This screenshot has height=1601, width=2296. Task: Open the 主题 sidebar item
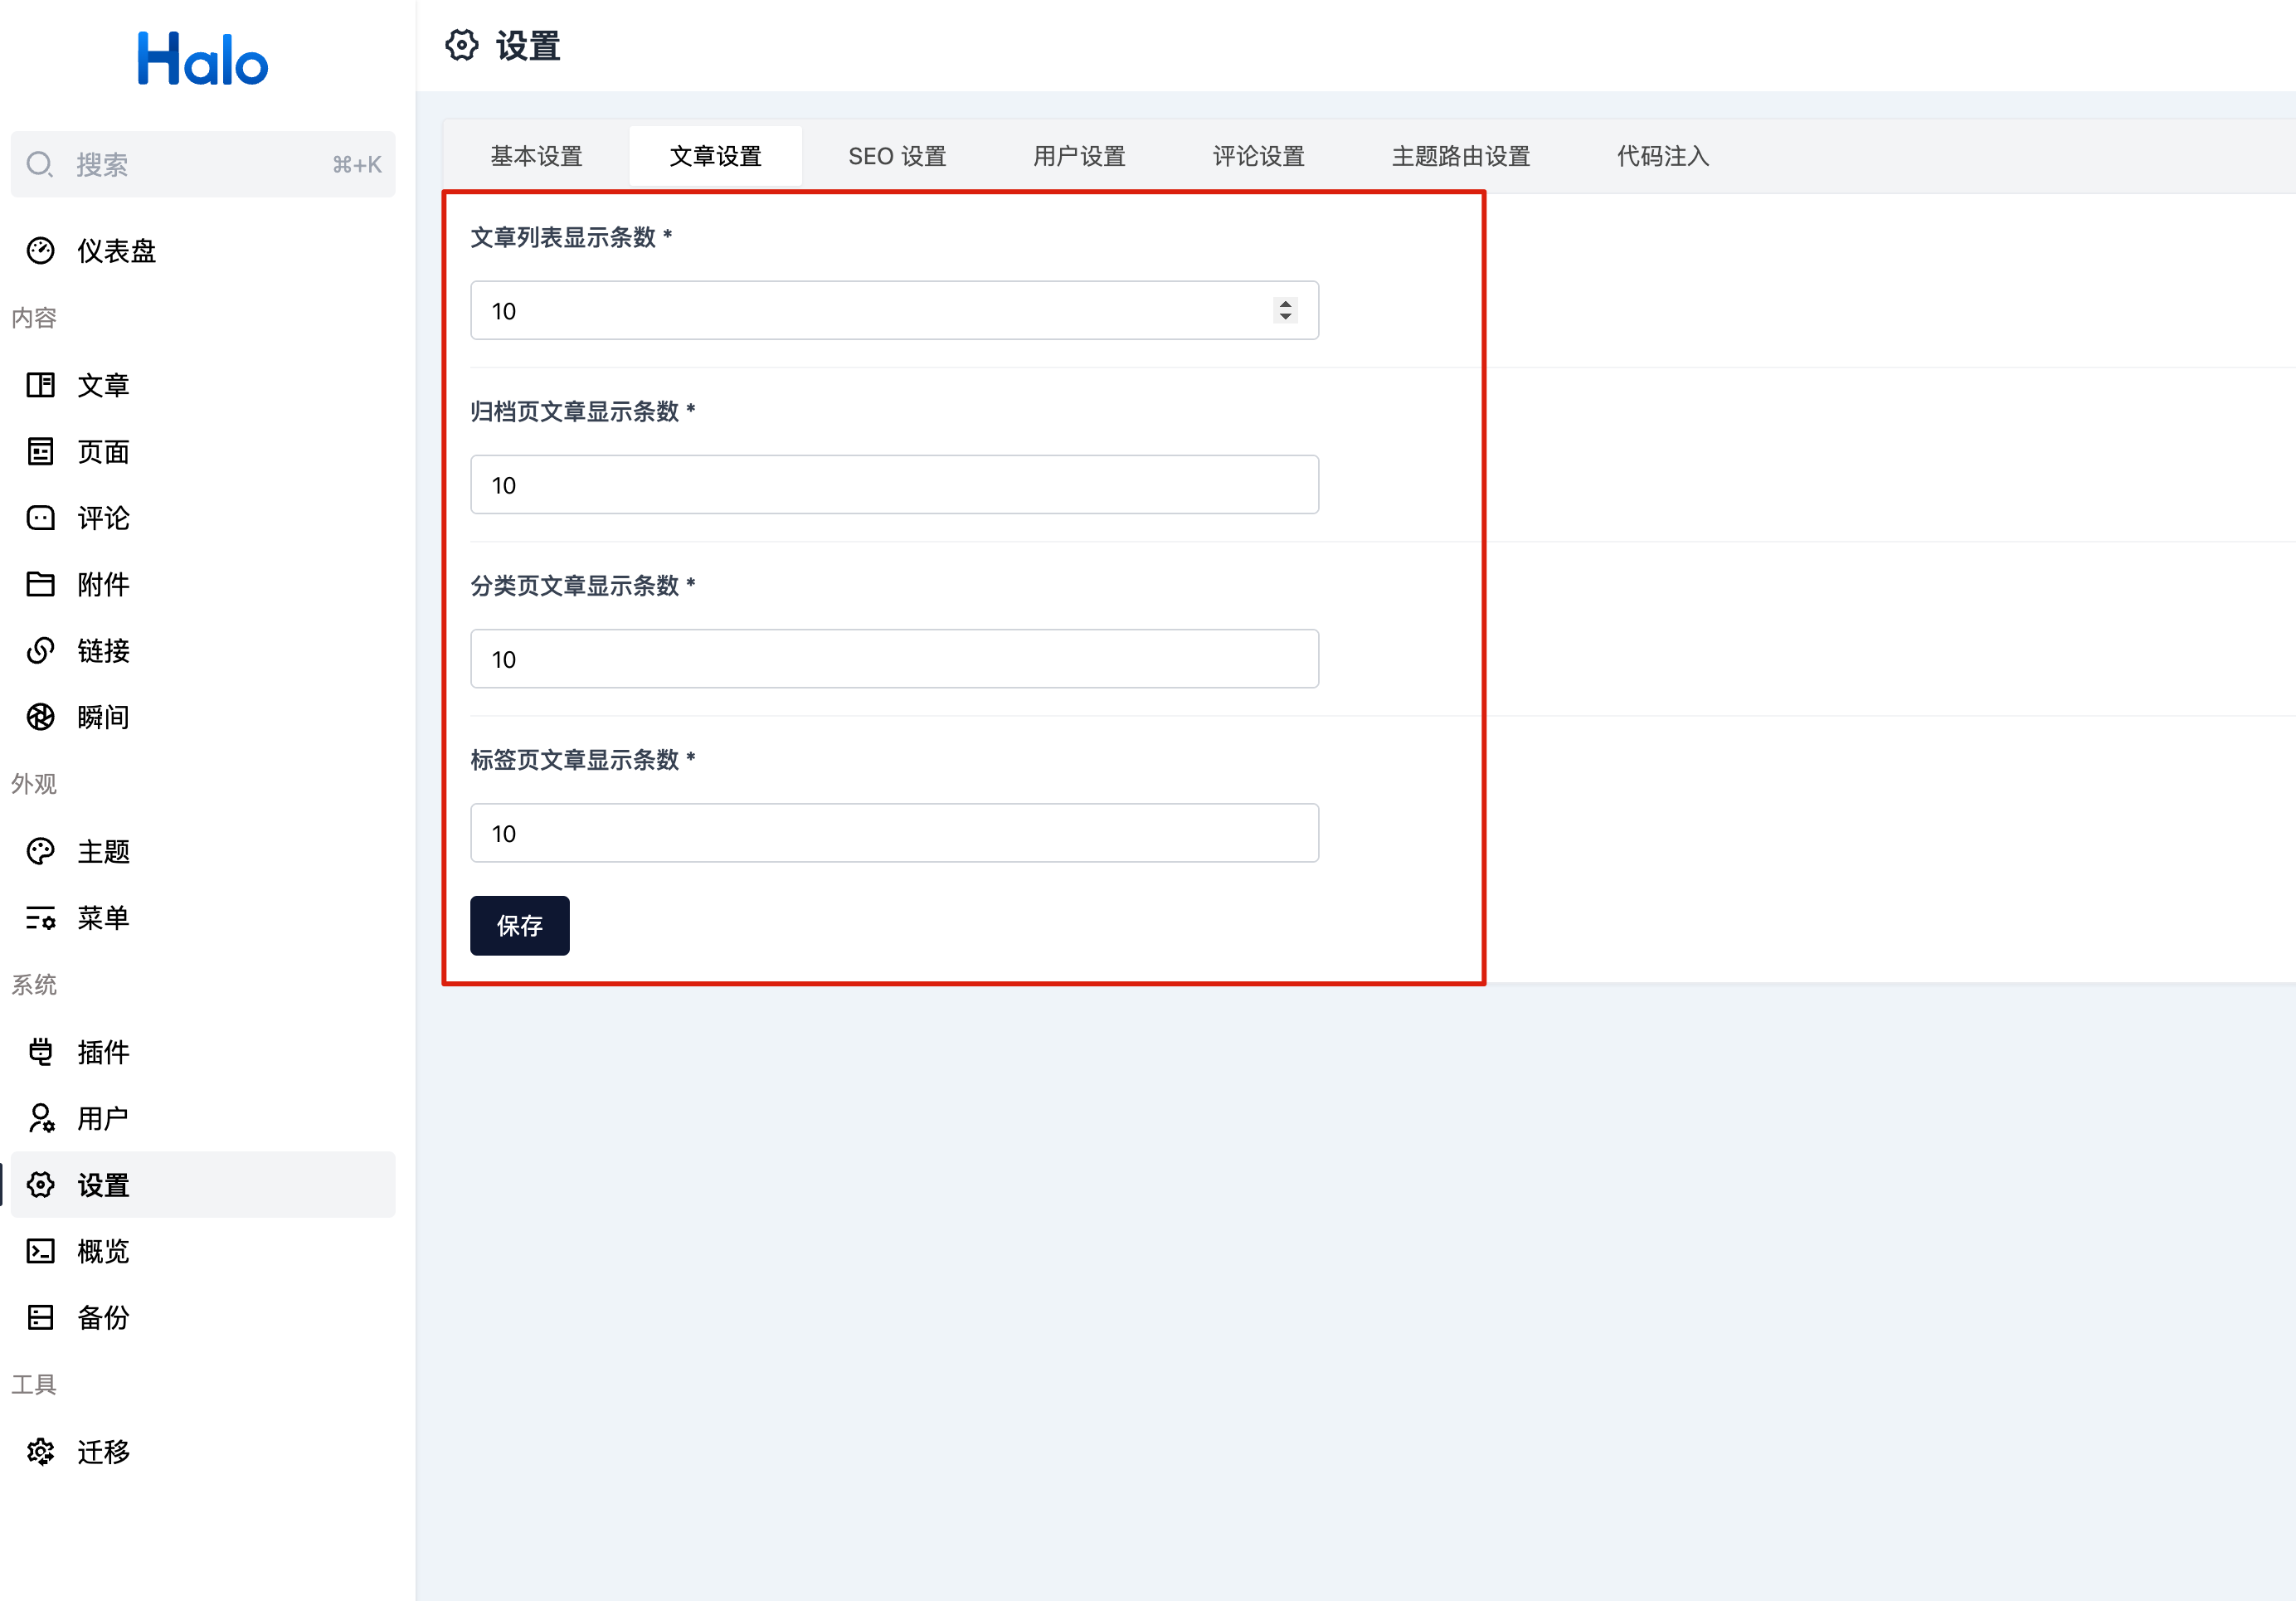[x=203, y=851]
